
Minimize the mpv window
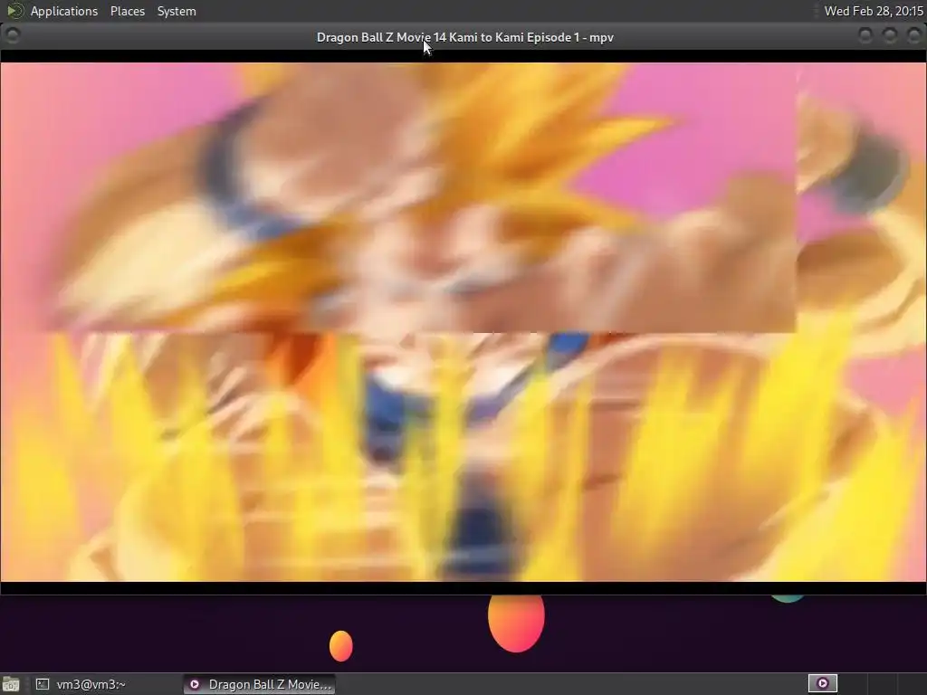[x=865, y=36]
